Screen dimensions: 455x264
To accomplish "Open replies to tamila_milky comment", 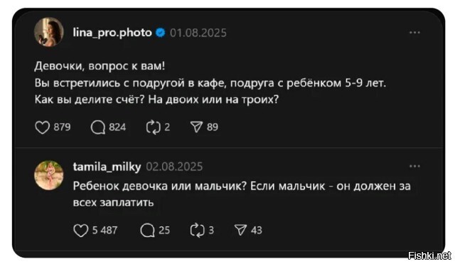I will pyautogui.click(x=147, y=231).
